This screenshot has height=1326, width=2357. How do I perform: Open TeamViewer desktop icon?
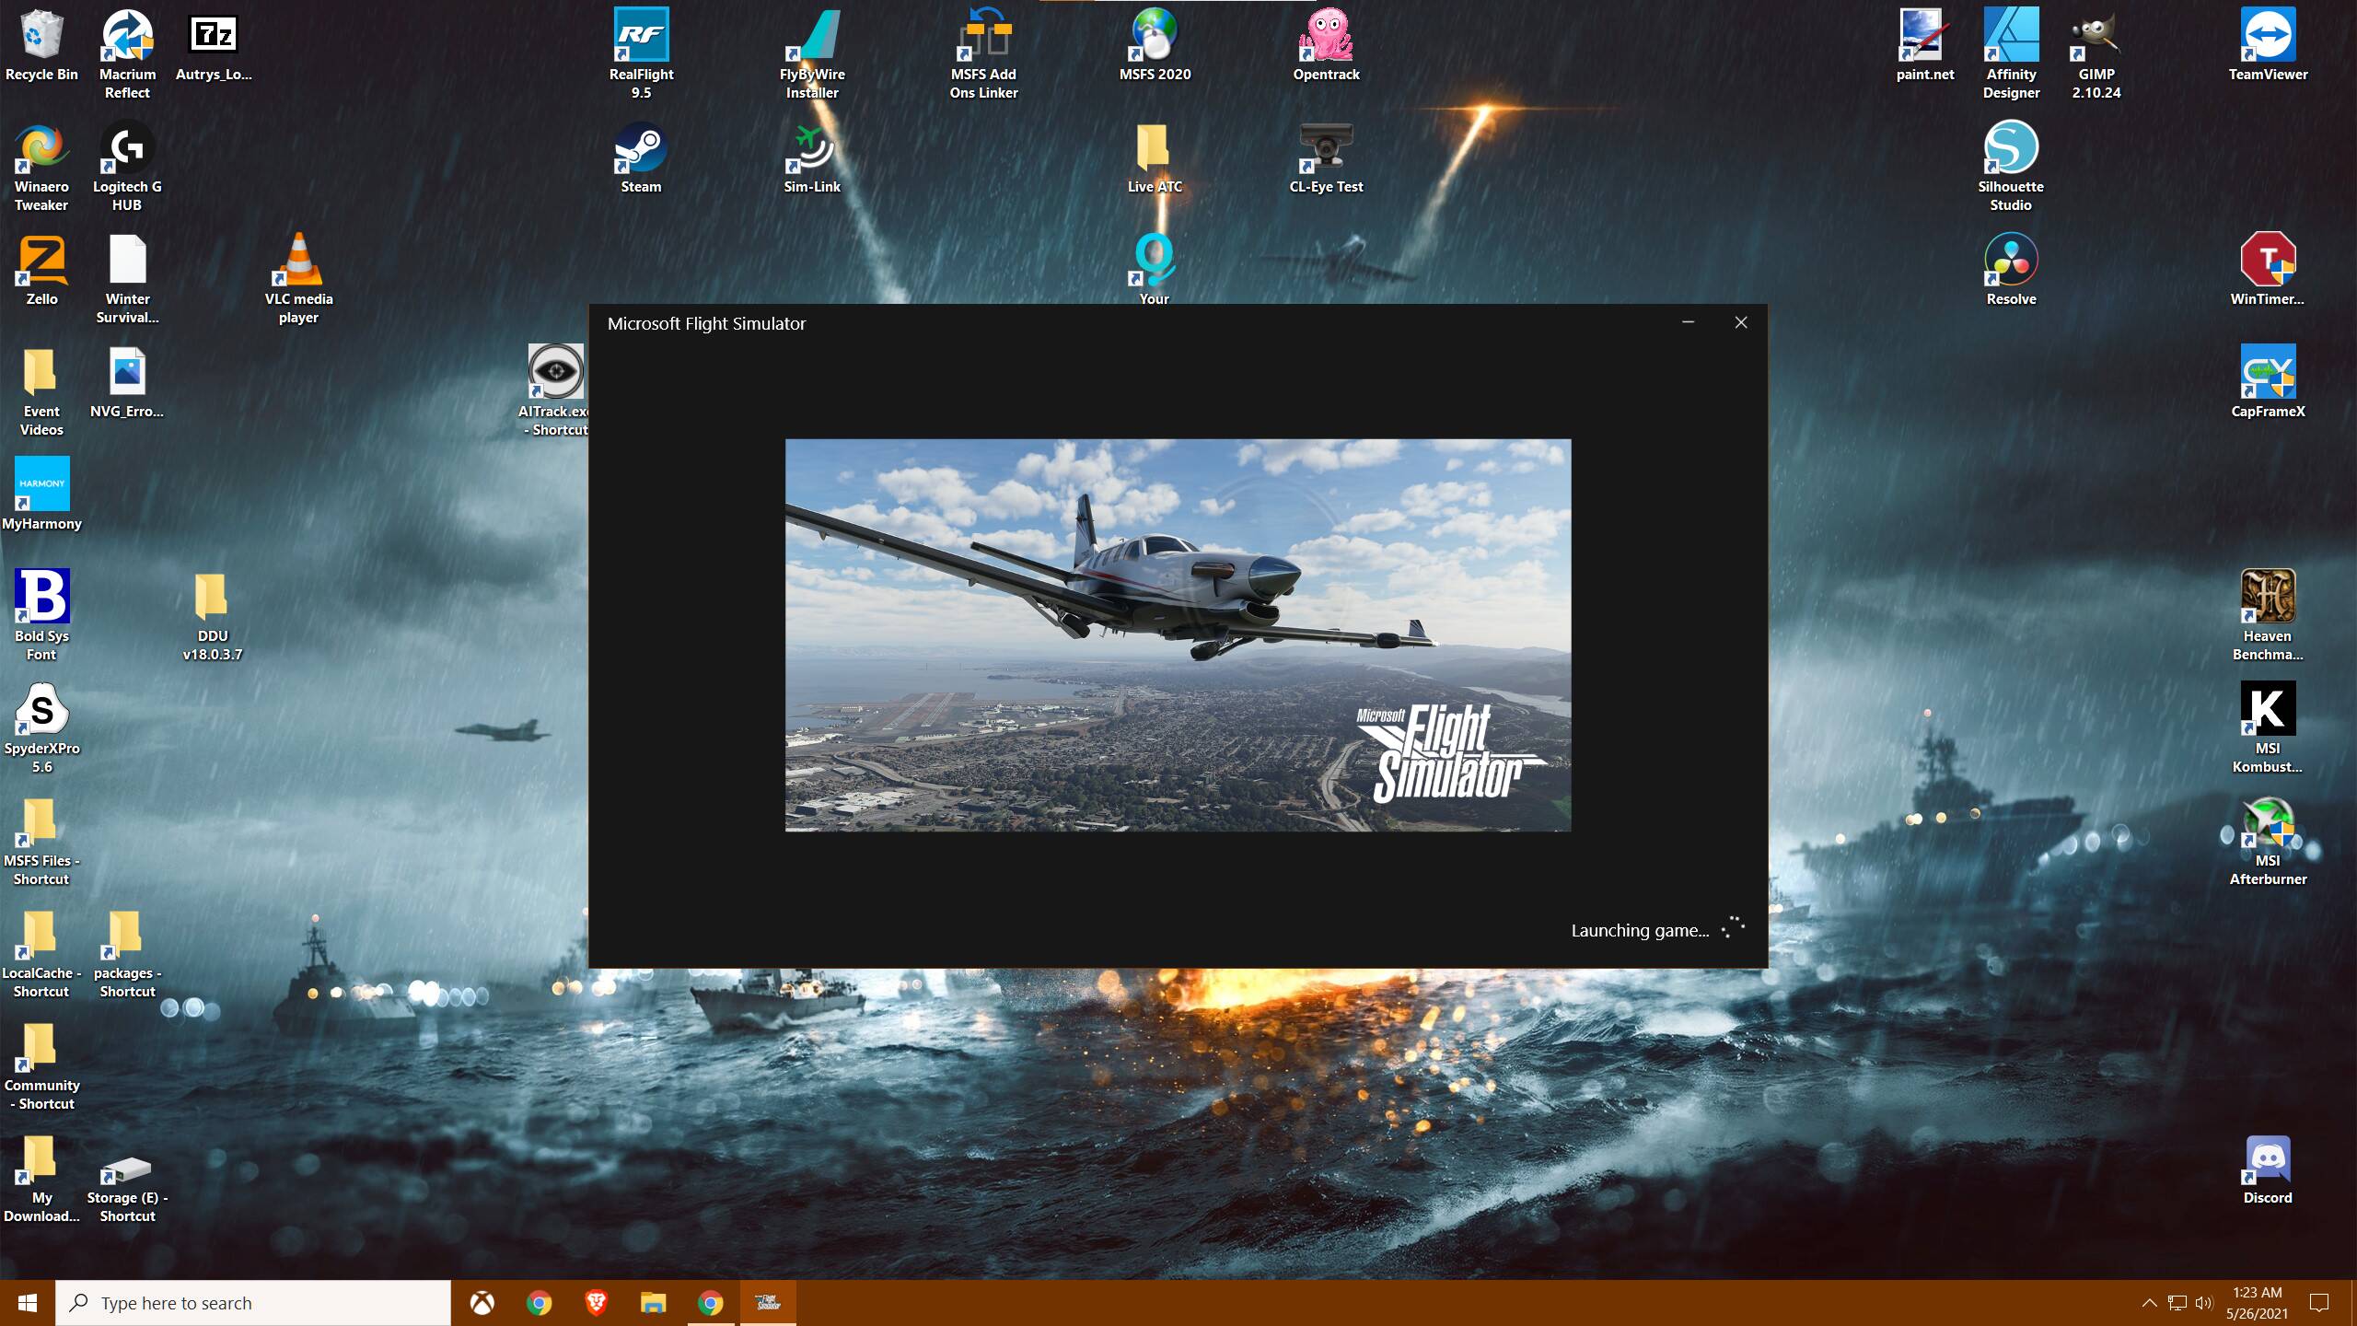(x=2268, y=46)
